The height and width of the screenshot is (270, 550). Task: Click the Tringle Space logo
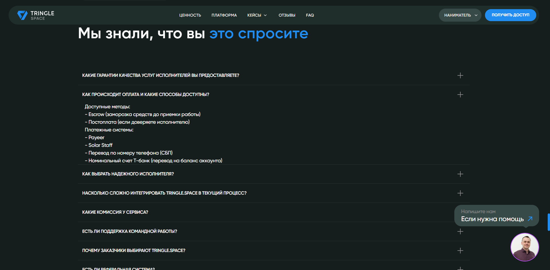point(36,15)
